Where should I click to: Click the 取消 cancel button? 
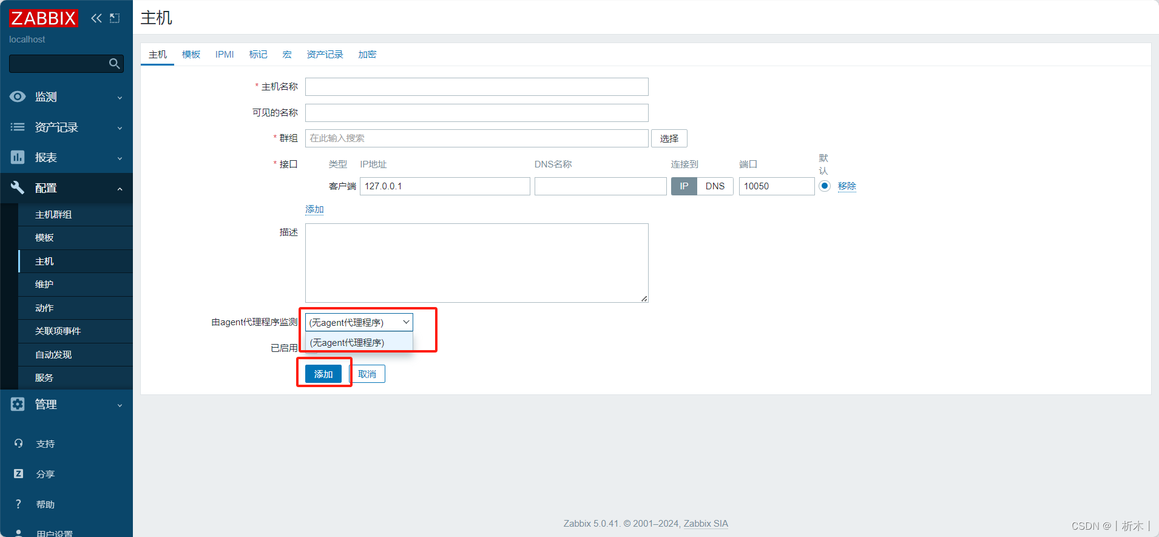coord(367,374)
